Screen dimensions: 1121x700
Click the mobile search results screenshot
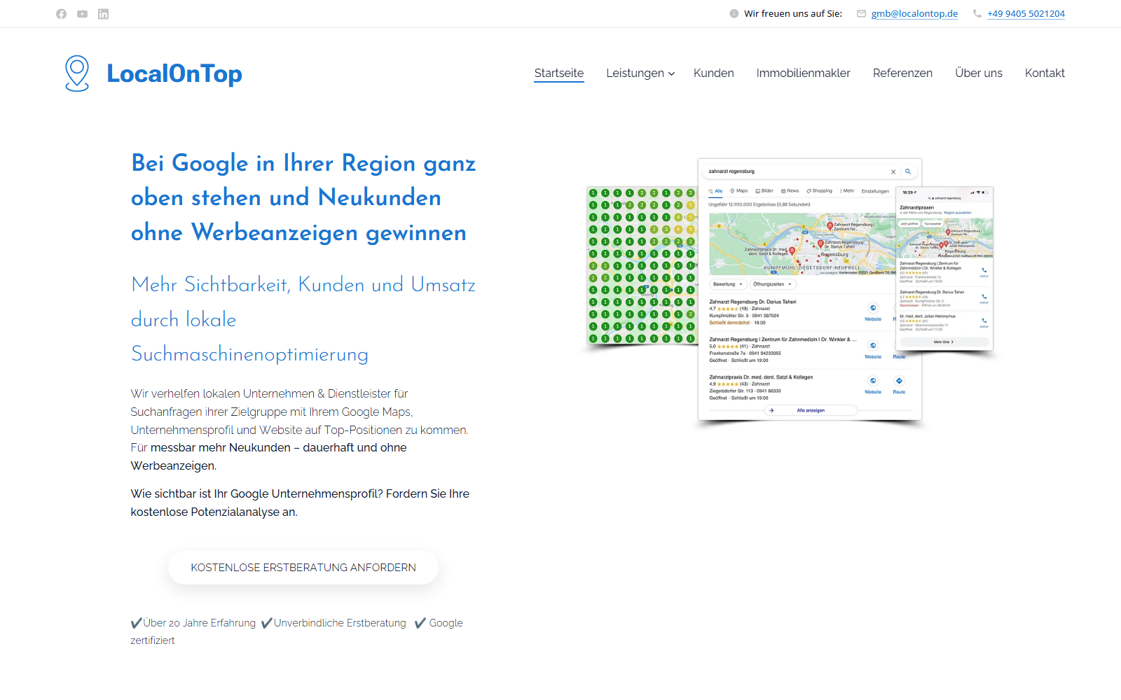[944, 268]
